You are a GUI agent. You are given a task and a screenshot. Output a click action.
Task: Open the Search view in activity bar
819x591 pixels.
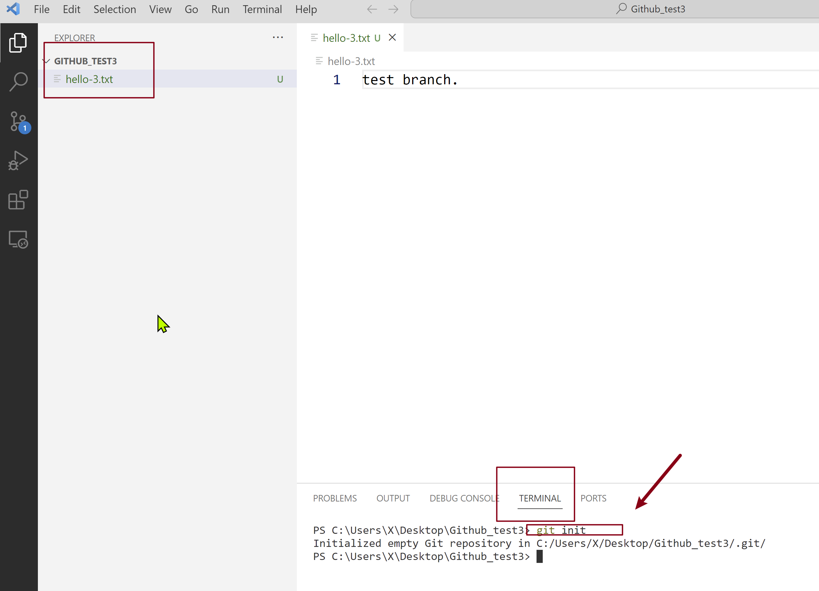pyautogui.click(x=18, y=82)
